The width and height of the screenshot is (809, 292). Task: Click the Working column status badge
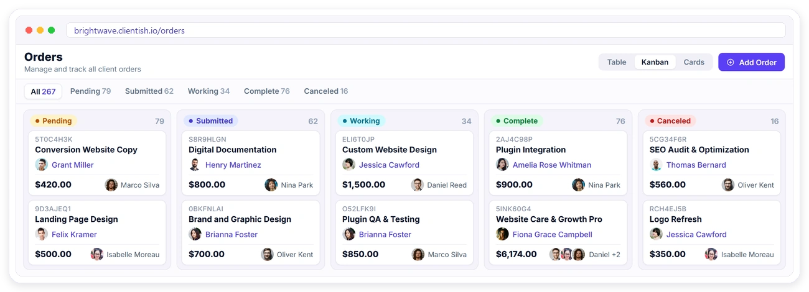[x=361, y=121]
